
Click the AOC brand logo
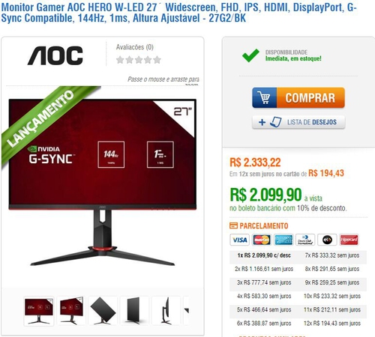point(55,55)
